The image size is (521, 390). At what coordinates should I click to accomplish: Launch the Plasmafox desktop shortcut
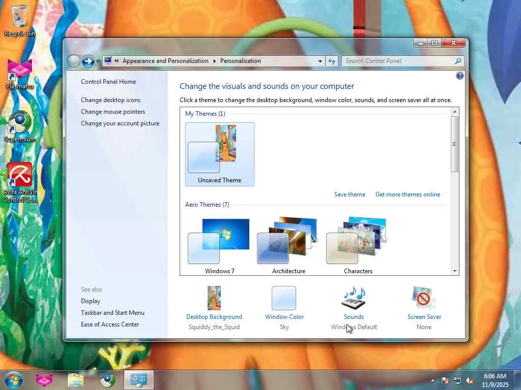20,74
